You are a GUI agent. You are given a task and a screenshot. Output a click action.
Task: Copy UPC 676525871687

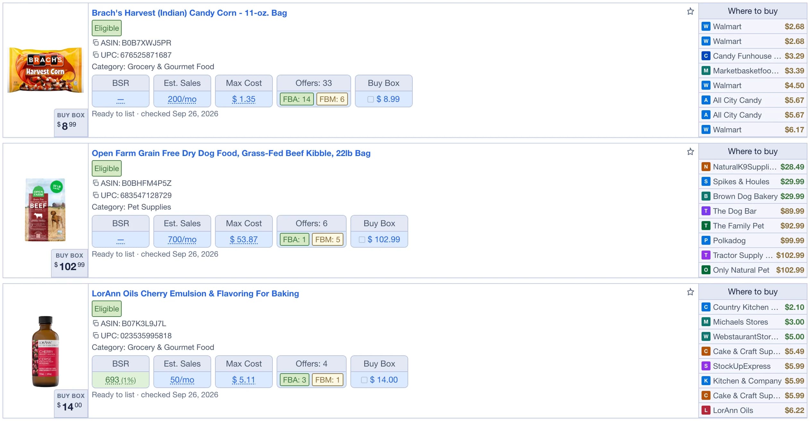point(96,55)
